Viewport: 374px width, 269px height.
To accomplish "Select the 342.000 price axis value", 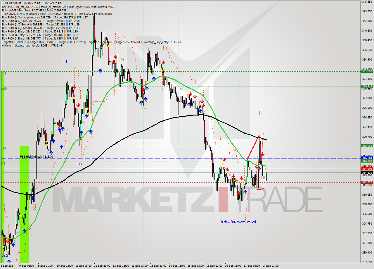I will (x=367, y=21).
